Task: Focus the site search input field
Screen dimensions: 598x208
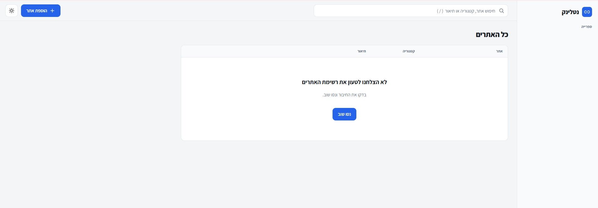Action: [x=411, y=11]
